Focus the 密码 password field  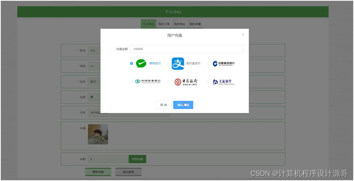tap(94, 66)
